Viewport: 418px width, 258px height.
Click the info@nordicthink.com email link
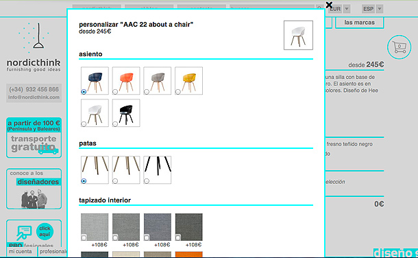click(34, 97)
